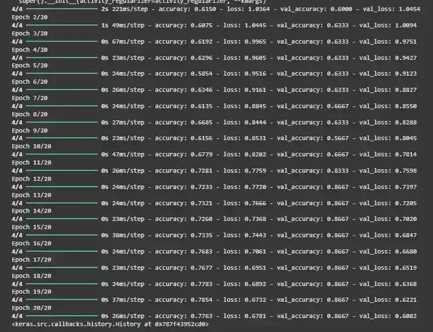433x332 pixels.
Task: Click val_accuracy value 0.5667
Action: (338, 138)
